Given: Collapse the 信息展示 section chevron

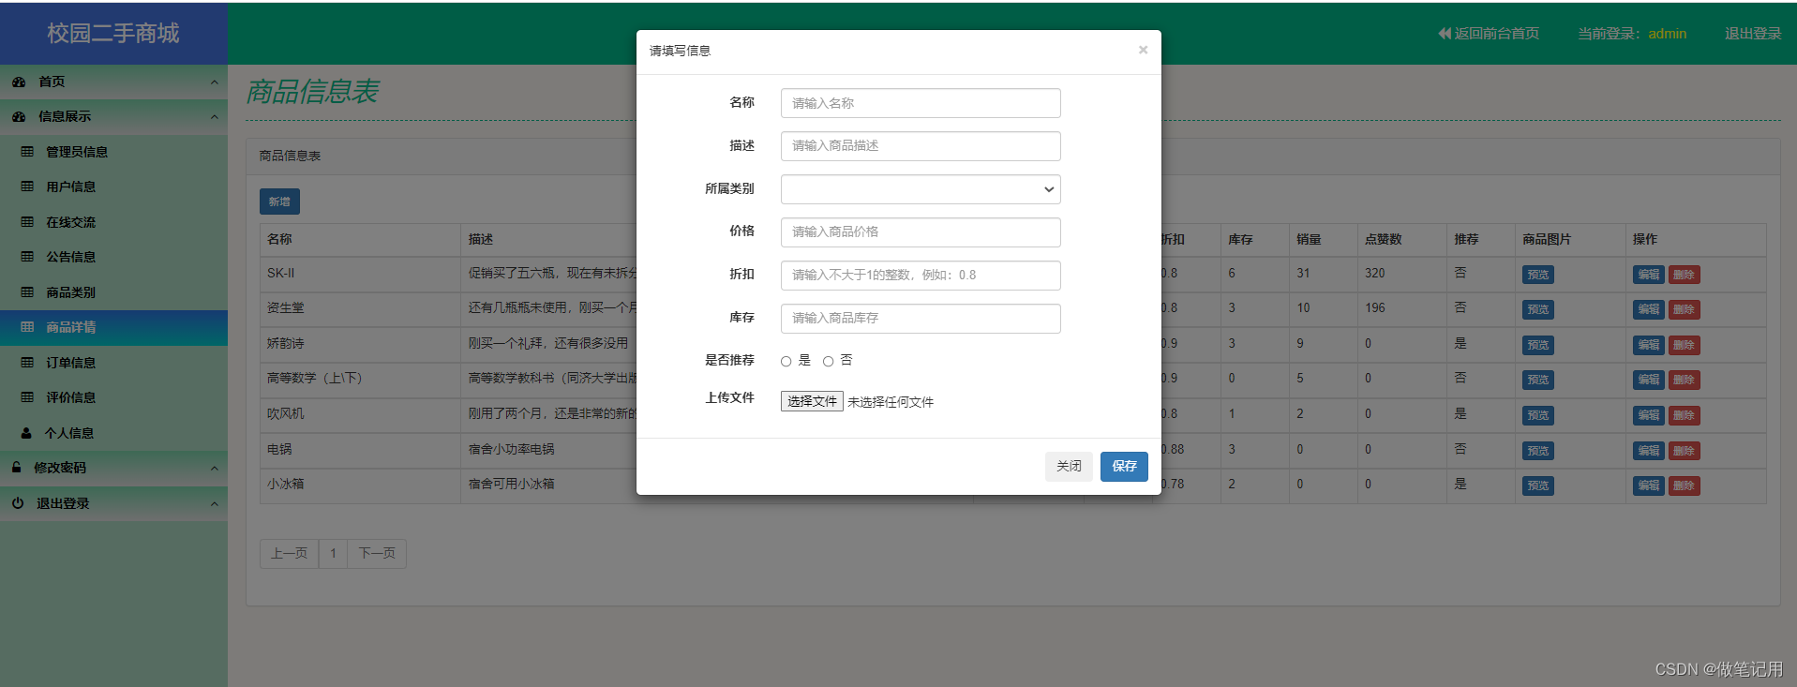Looking at the screenshot, I should 214,117.
